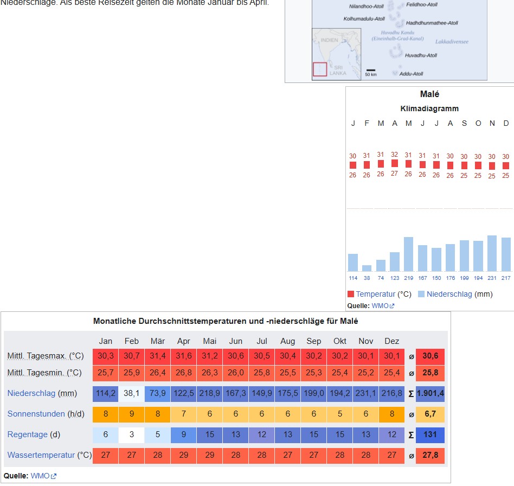Select the annual precipitation total cell 1.901,4

430,393
